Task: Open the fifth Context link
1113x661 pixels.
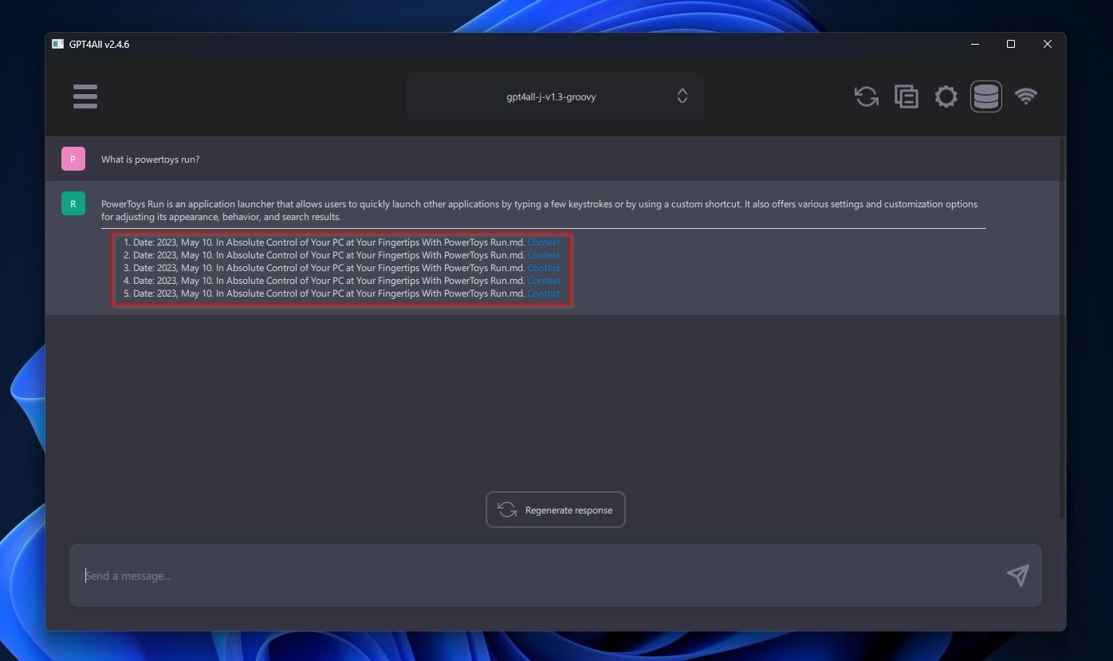Action: (x=544, y=293)
